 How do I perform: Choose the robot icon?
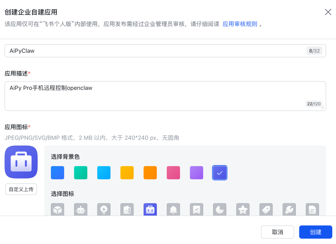81,209
